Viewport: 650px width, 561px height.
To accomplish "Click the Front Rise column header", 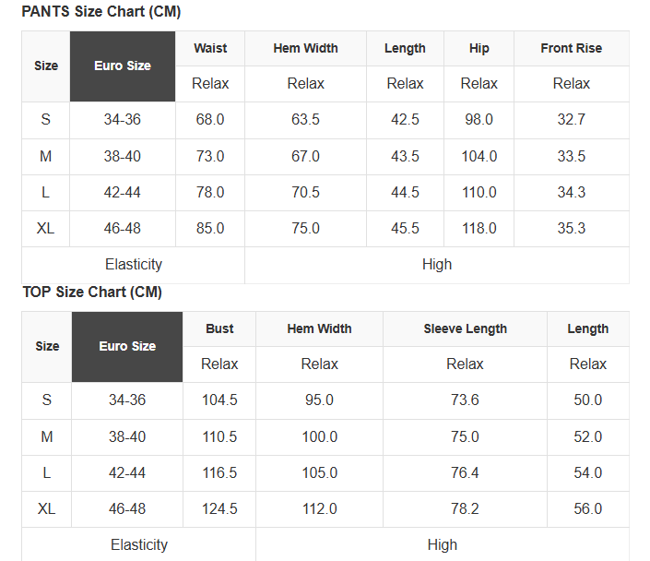I will point(571,49).
